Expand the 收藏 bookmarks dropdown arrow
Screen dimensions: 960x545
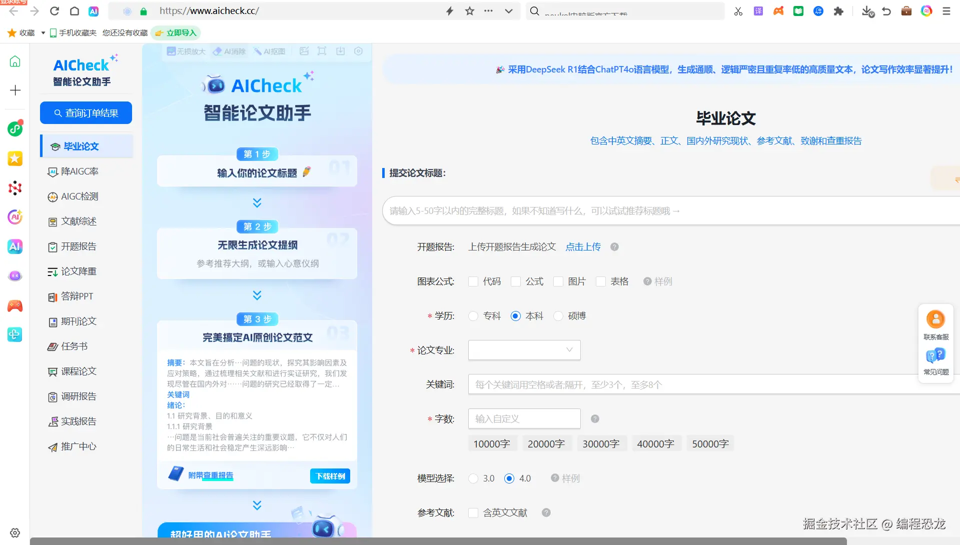(43, 33)
